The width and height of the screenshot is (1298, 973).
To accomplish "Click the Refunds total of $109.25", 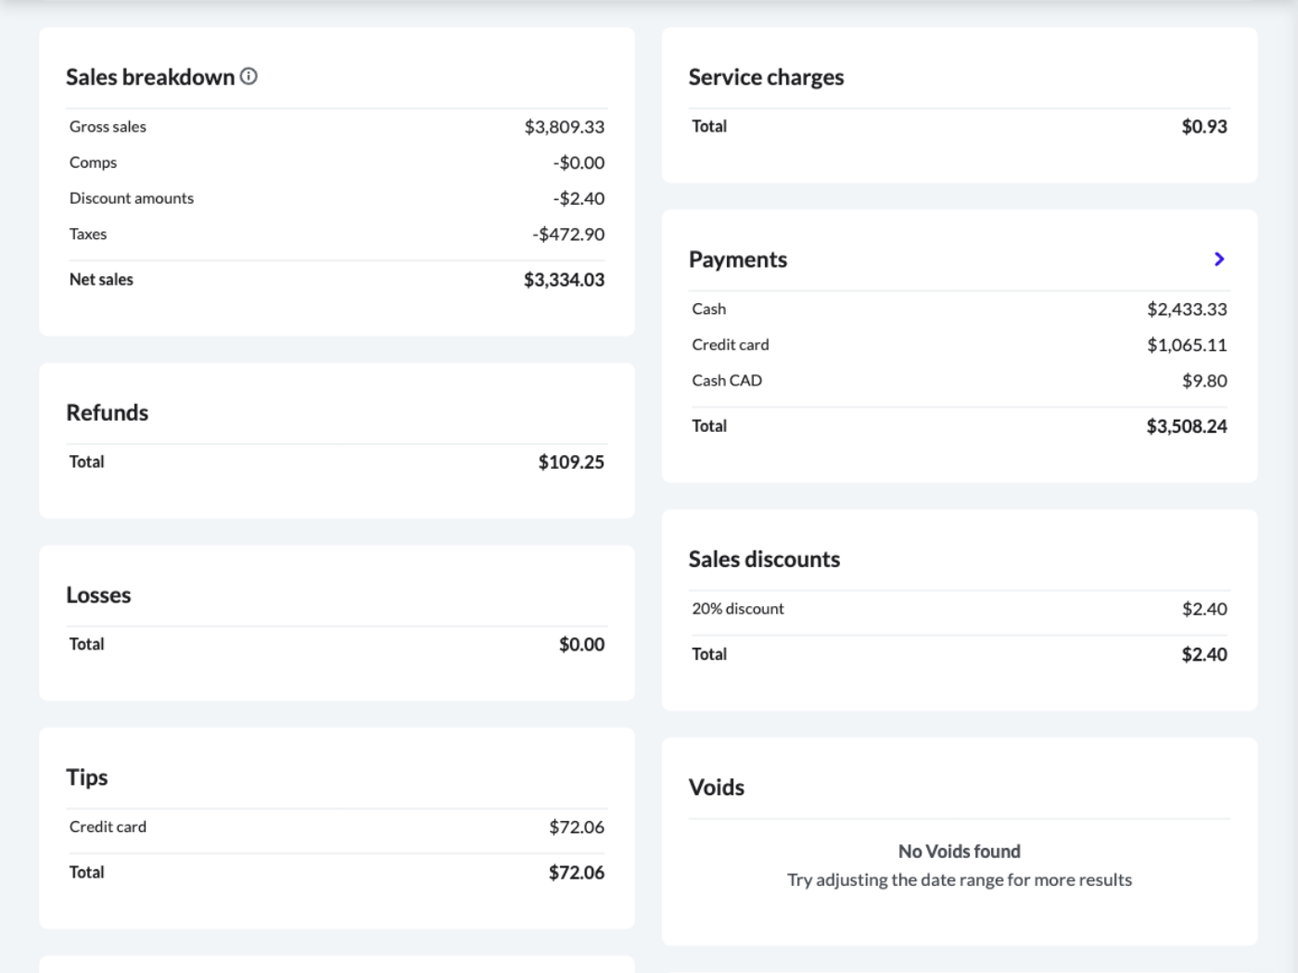I will [570, 461].
